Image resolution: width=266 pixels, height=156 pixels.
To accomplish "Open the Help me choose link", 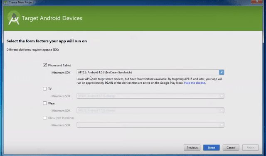I will click(195, 83).
